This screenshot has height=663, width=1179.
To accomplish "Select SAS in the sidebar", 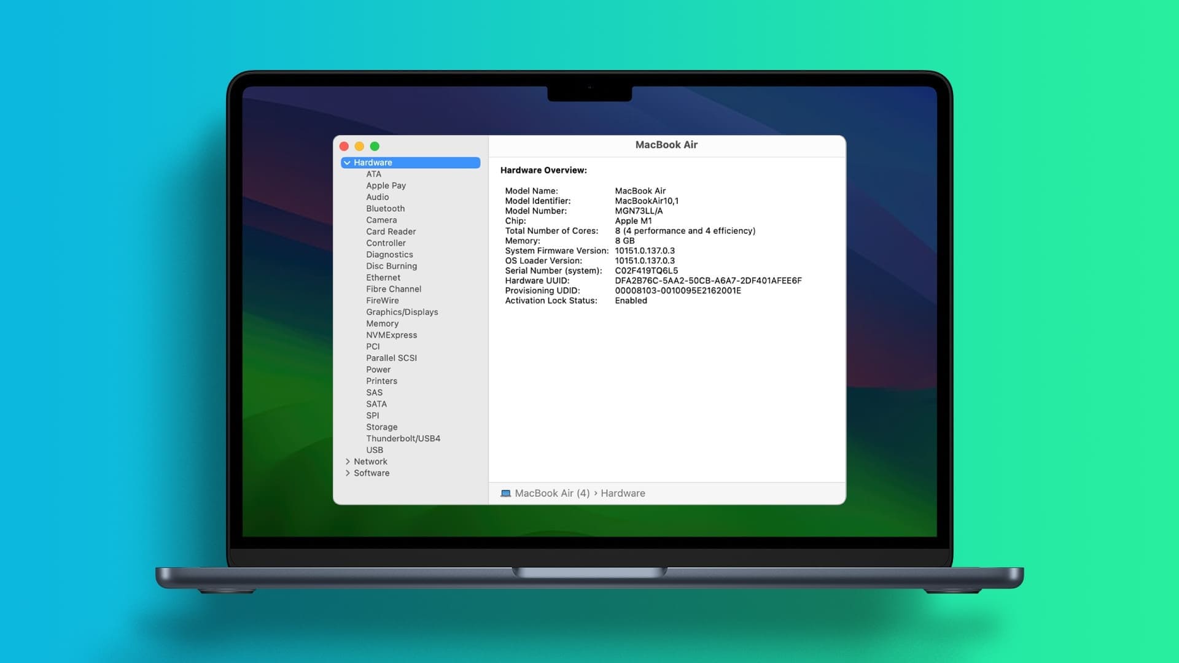I will (374, 393).
